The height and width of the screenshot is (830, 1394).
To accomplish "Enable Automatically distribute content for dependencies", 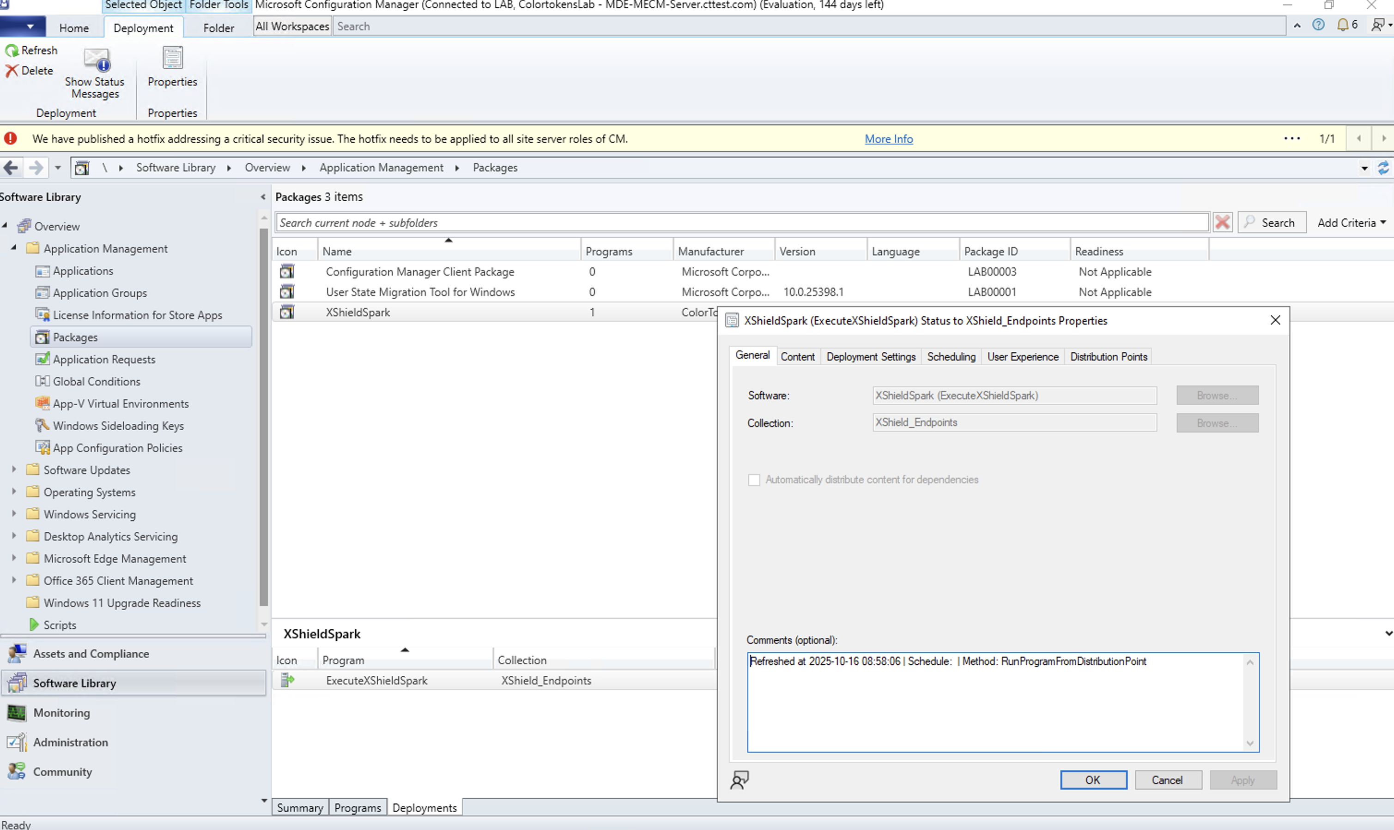I will click(x=754, y=479).
